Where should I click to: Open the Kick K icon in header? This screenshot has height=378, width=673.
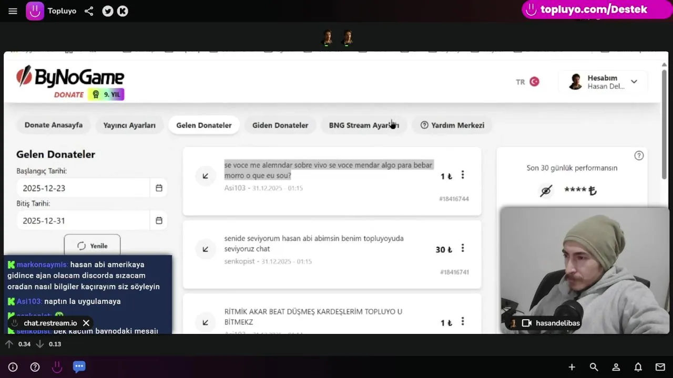pyautogui.click(x=123, y=11)
